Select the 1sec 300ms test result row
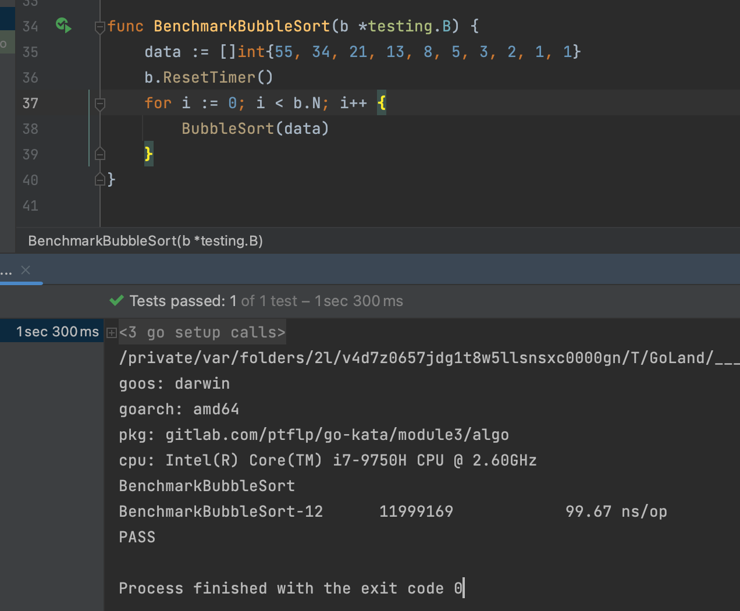740x611 pixels. click(x=57, y=332)
